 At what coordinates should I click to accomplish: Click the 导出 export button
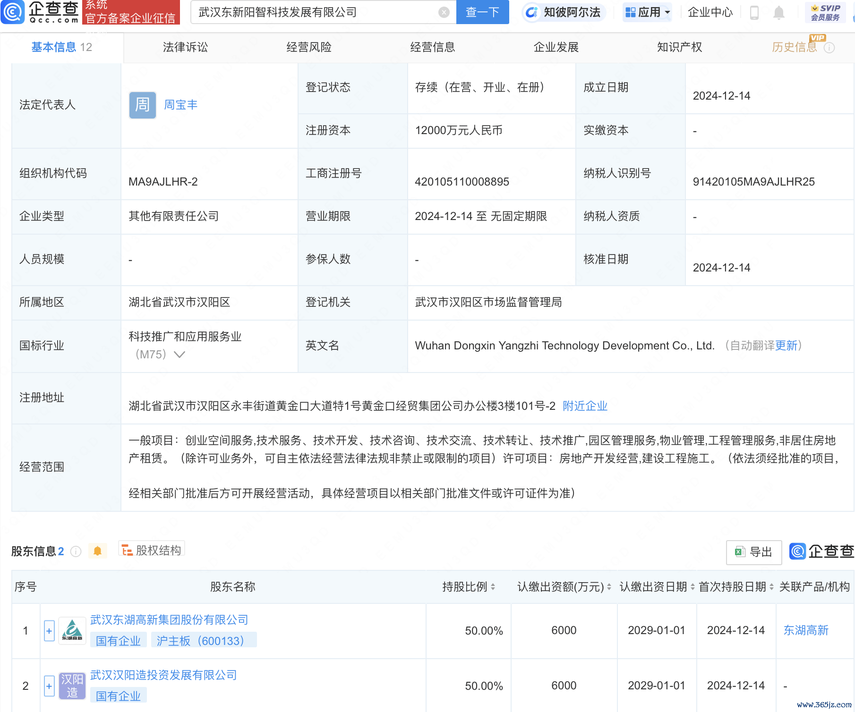tap(754, 552)
